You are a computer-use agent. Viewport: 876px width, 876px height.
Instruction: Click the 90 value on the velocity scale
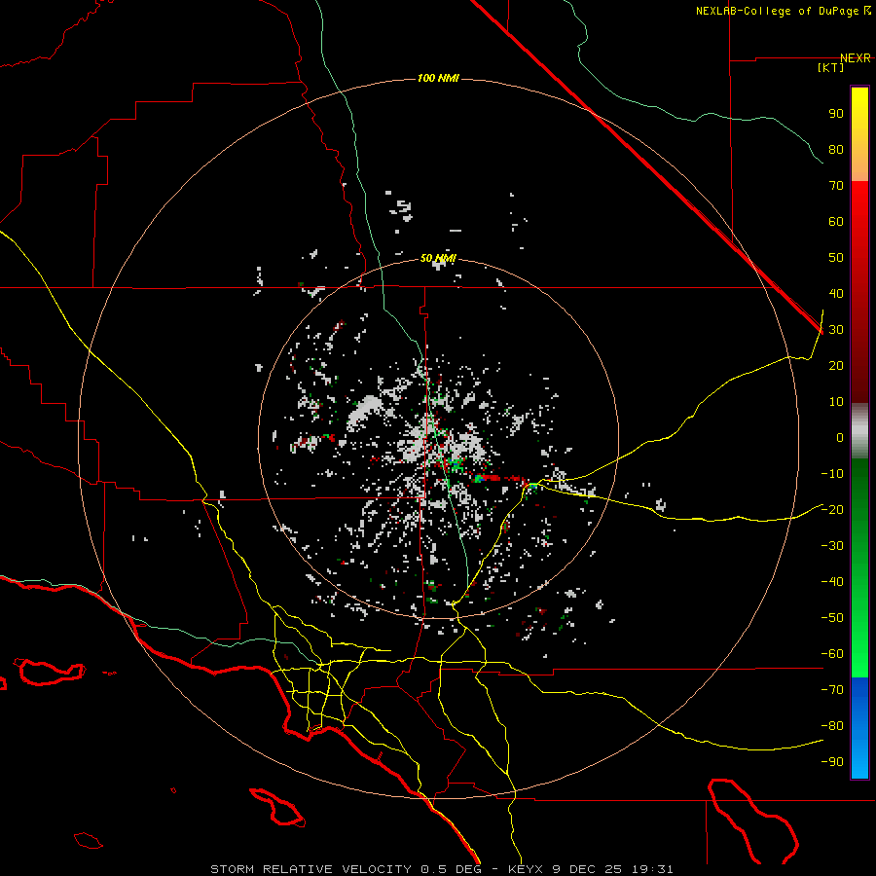(x=836, y=114)
